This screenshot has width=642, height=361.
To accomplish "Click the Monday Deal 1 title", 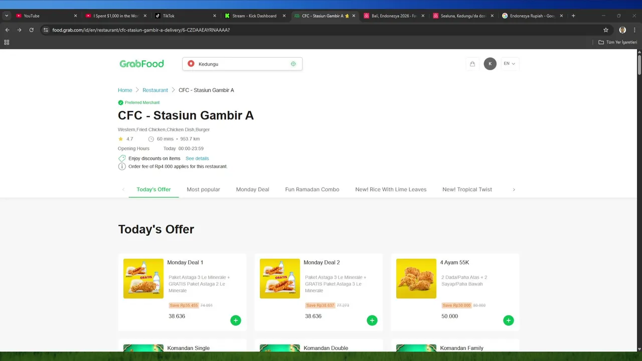I will (185, 262).
